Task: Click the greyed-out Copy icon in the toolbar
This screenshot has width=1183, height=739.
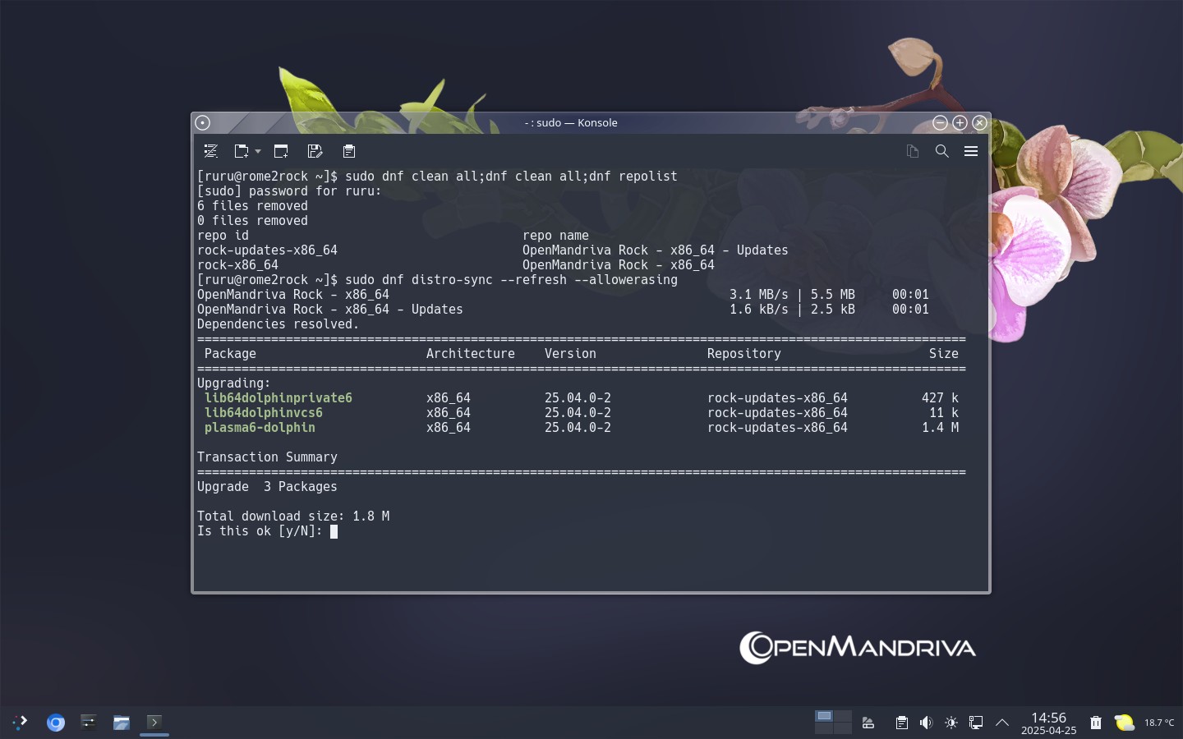Action: [913, 151]
